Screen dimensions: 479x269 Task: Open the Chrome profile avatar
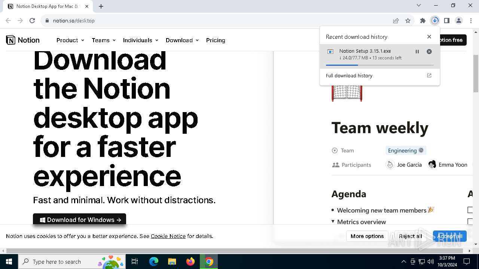click(459, 21)
